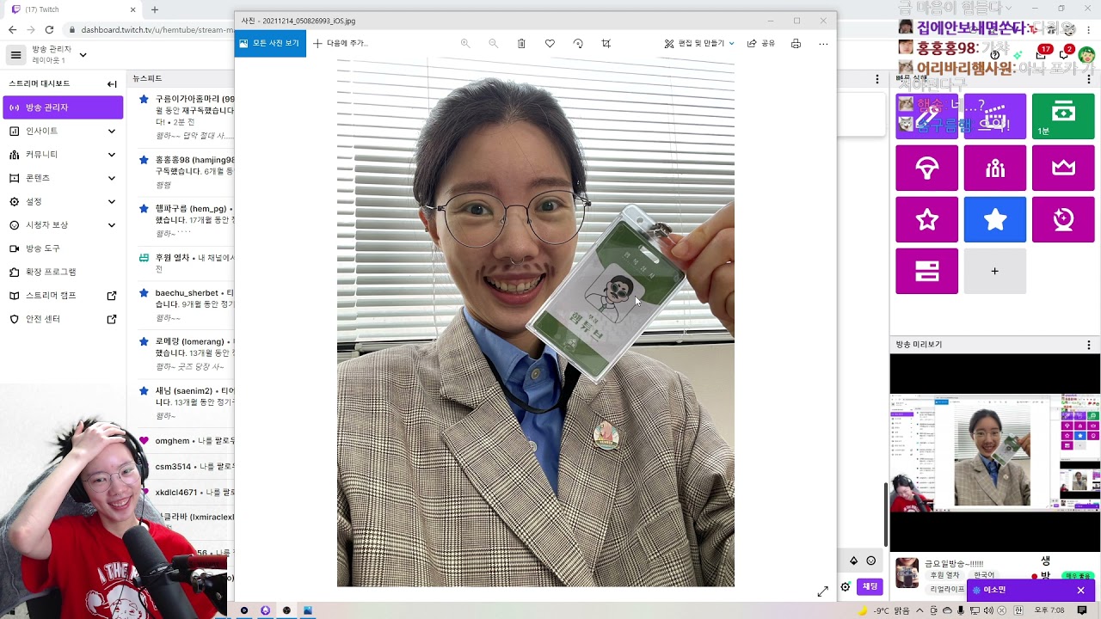Click the sparkle clock quick action tile
This screenshot has height=619, width=1101.
click(1063, 219)
